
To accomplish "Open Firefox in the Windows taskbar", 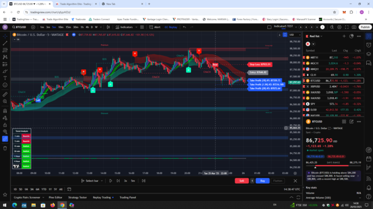I will tap(52, 205).
